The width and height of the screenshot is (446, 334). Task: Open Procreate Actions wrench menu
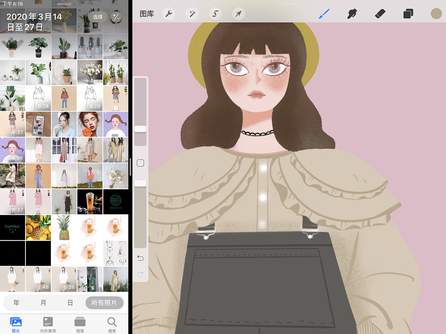click(x=169, y=14)
